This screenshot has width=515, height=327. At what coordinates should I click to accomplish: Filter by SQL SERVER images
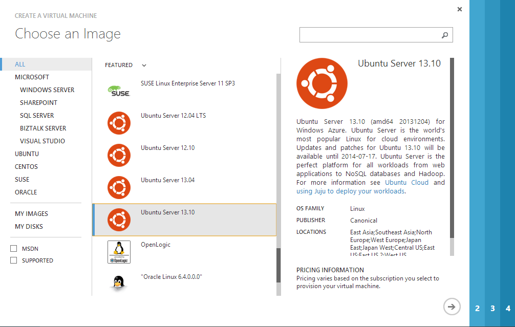pos(37,116)
